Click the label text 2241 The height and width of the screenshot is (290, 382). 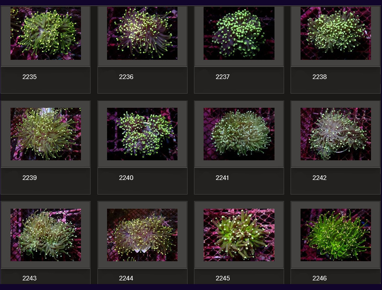pos(222,178)
